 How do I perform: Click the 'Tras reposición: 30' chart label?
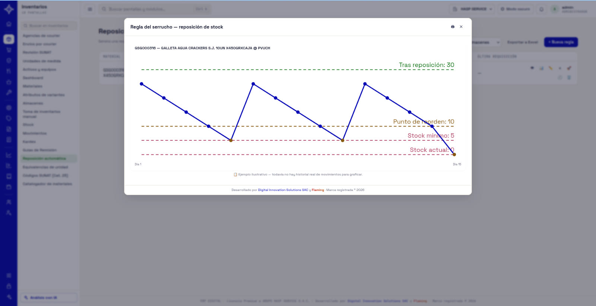point(427,65)
